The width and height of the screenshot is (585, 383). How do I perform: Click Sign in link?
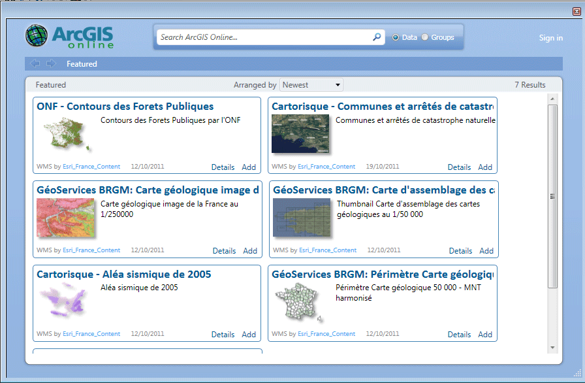pyautogui.click(x=550, y=38)
